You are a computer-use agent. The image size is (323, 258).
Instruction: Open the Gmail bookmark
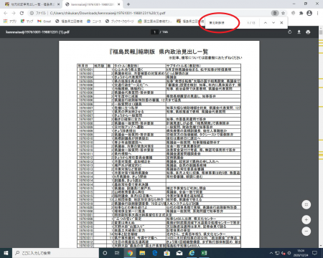(x=45, y=21)
